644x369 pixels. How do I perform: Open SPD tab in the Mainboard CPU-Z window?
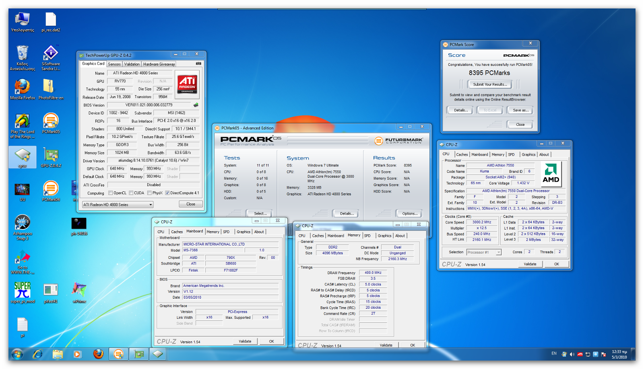pyautogui.click(x=227, y=232)
